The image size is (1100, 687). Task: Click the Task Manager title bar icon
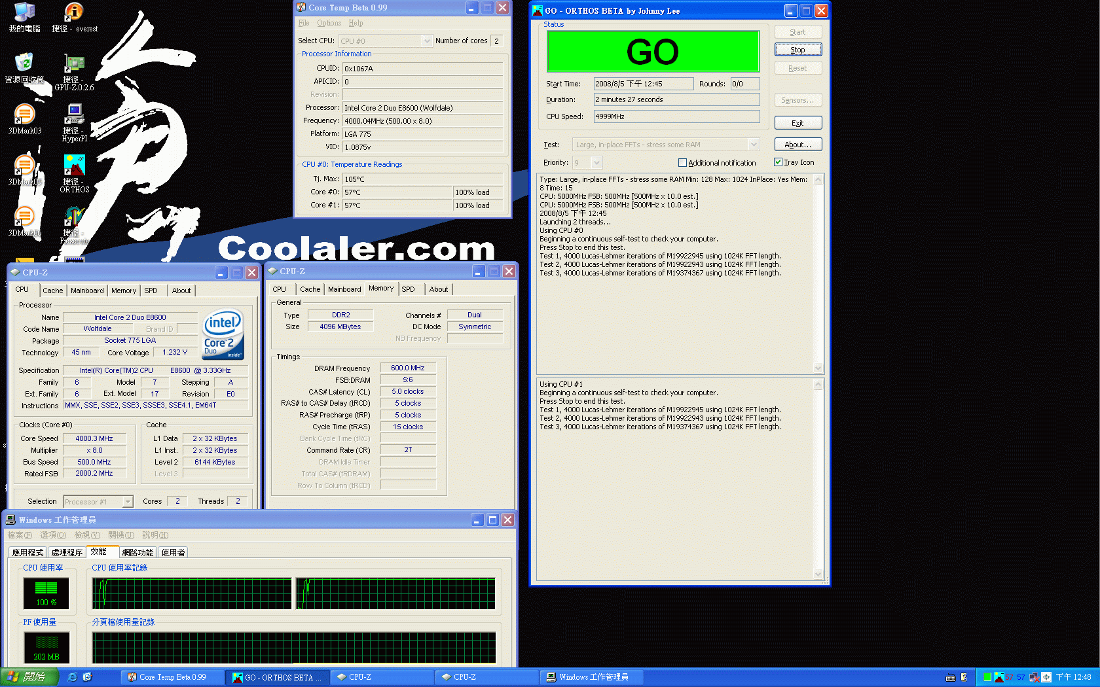(10, 520)
